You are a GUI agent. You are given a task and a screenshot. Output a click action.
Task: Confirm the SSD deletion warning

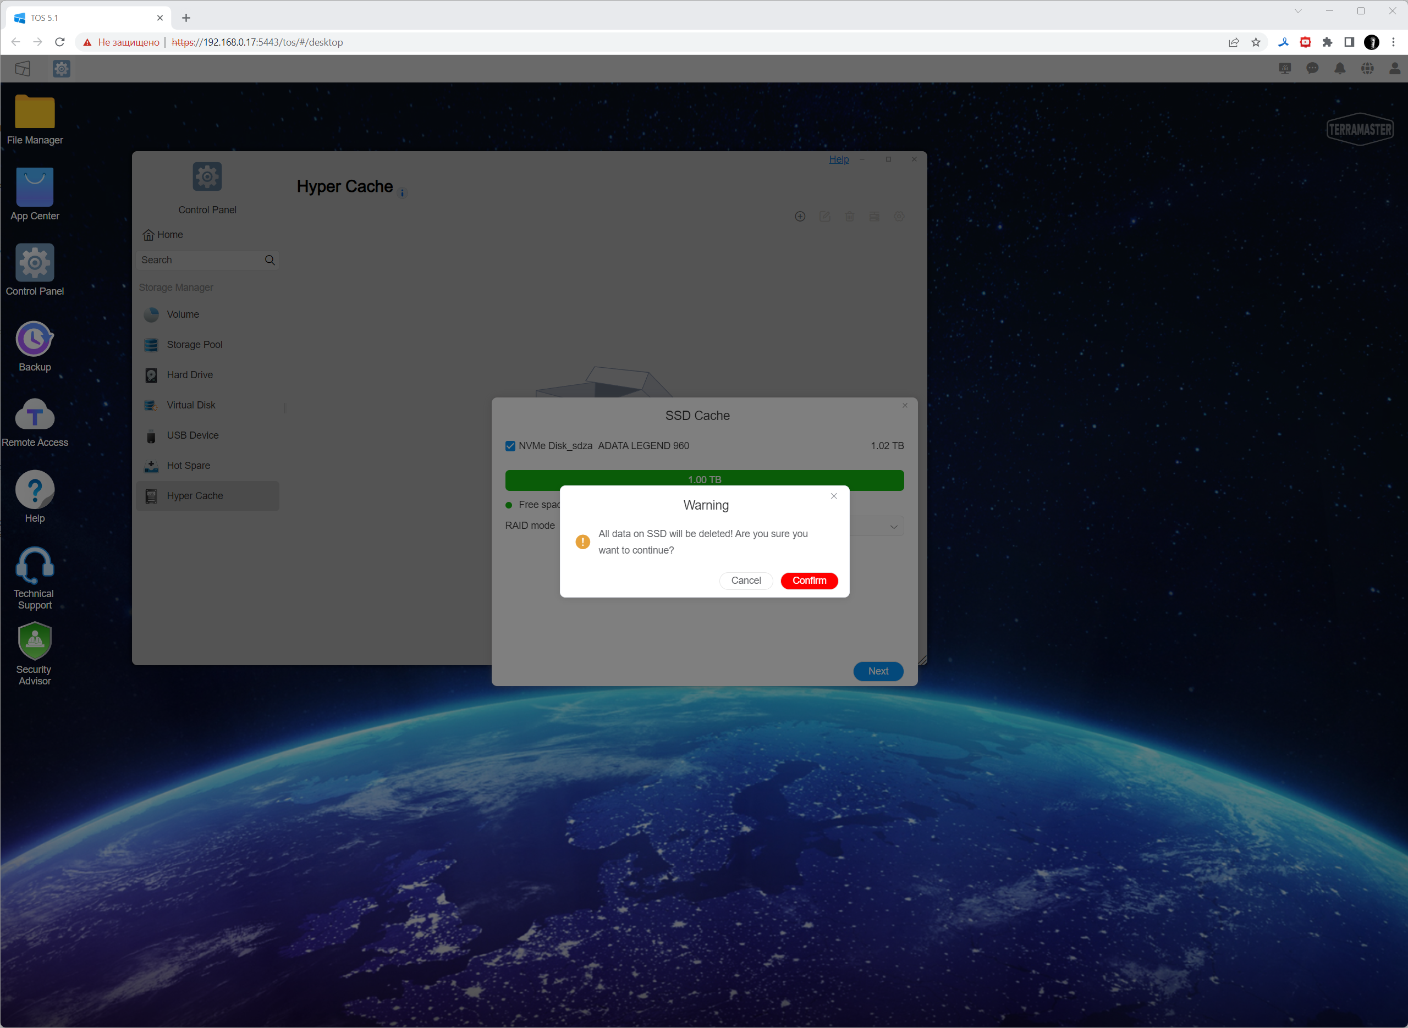(809, 581)
